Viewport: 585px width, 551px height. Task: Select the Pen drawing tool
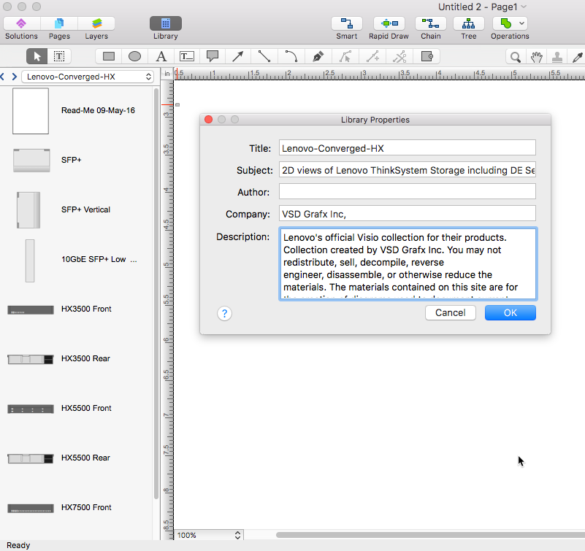[318, 57]
